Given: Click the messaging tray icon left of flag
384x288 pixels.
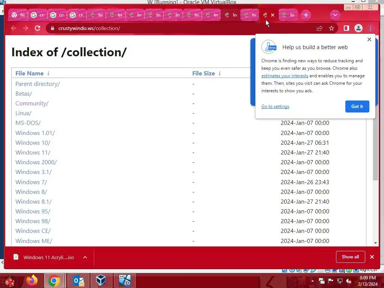Looking at the screenshot, I should [x=321, y=281].
